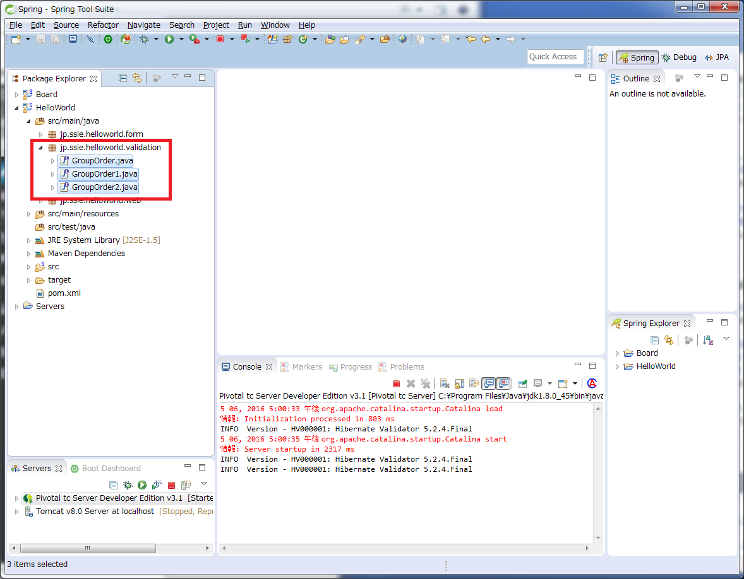Expand the Board project in Package Explorer
This screenshot has height=579, width=744.
pyautogui.click(x=17, y=95)
